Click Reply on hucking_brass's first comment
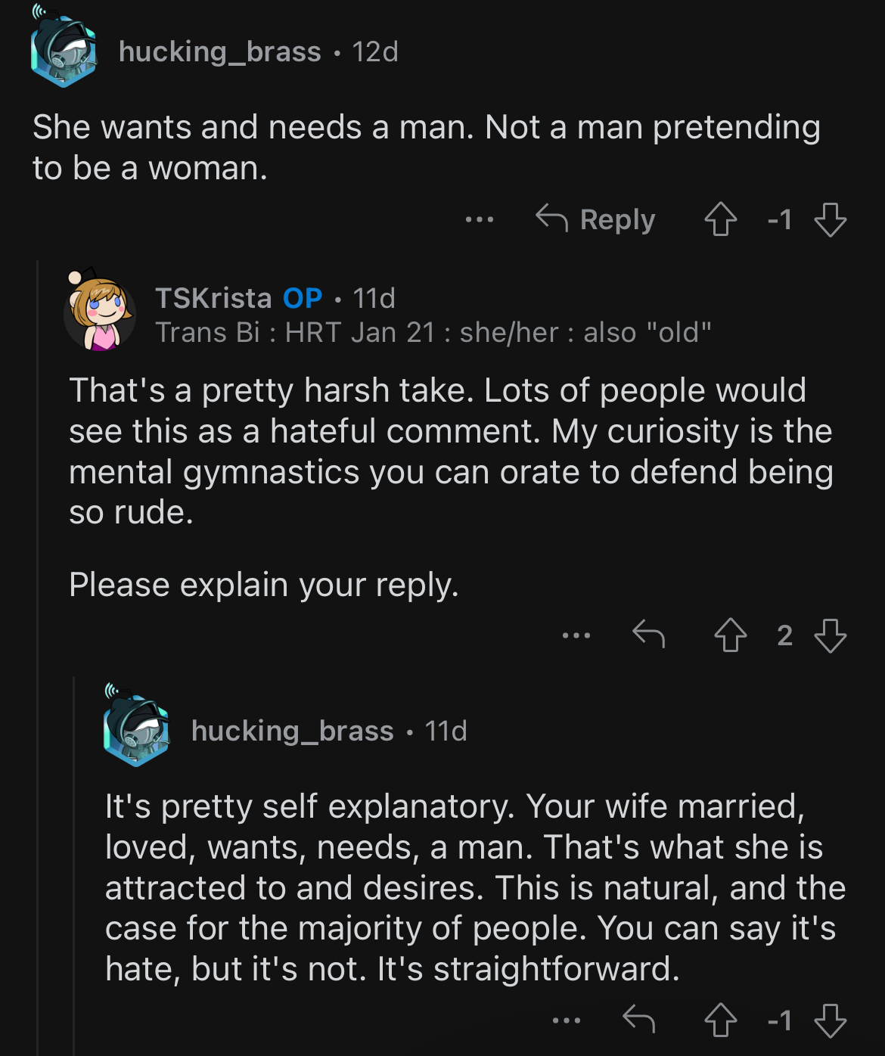 coord(595,219)
